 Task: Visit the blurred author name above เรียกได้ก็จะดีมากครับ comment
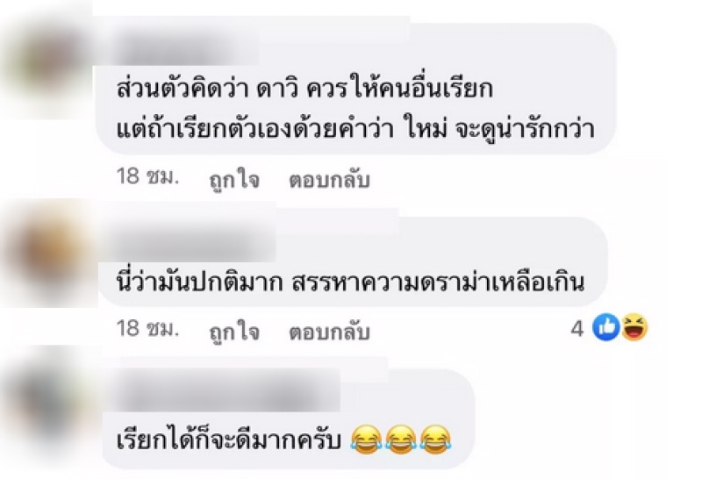[x=224, y=389]
